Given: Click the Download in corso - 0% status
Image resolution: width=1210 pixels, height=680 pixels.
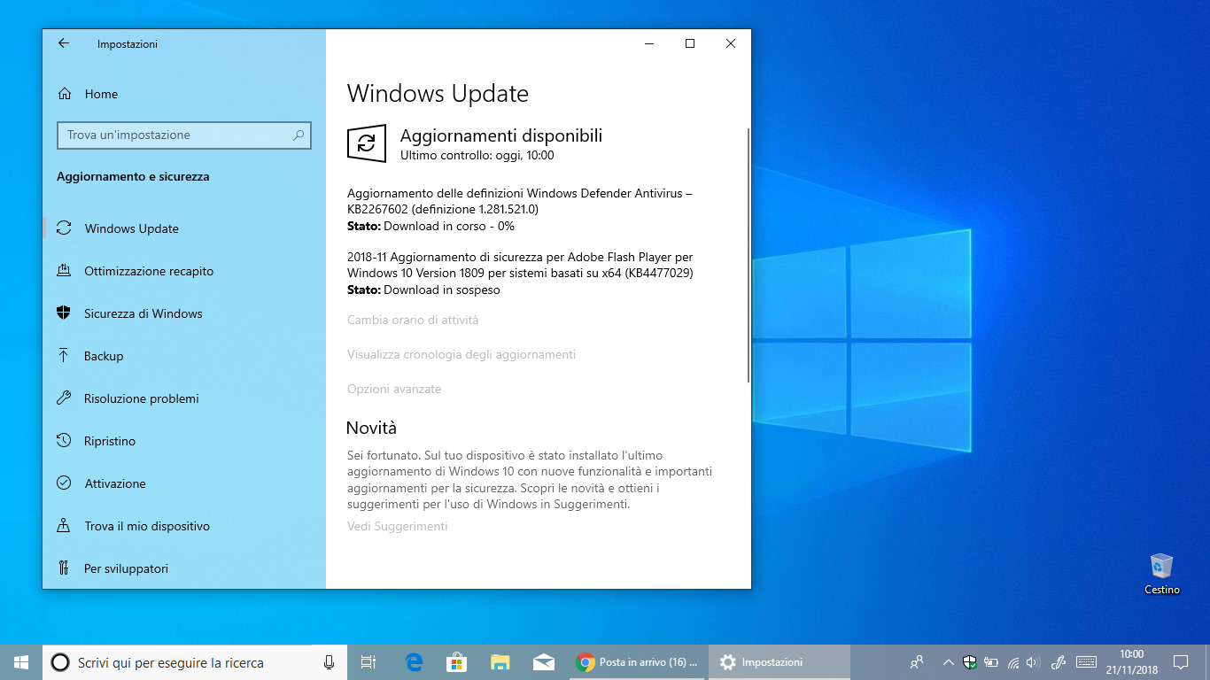Looking at the screenshot, I should click(x=449, y=226).
